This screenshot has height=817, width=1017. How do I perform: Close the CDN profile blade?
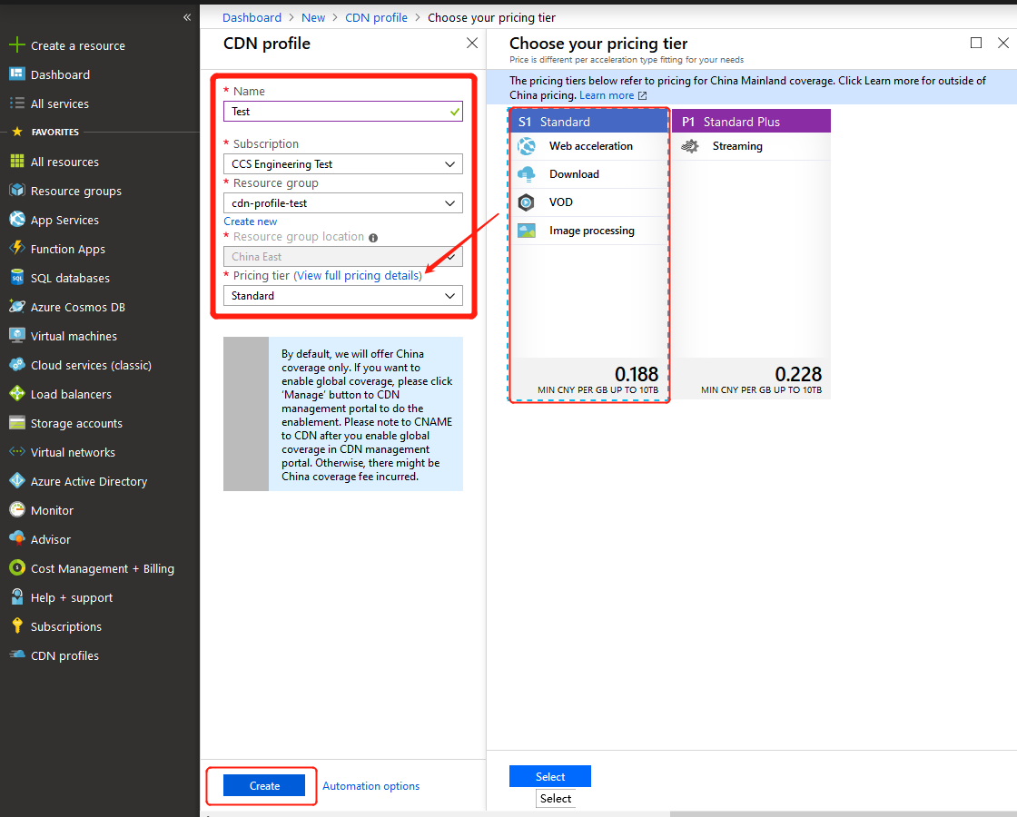(472, 43)
